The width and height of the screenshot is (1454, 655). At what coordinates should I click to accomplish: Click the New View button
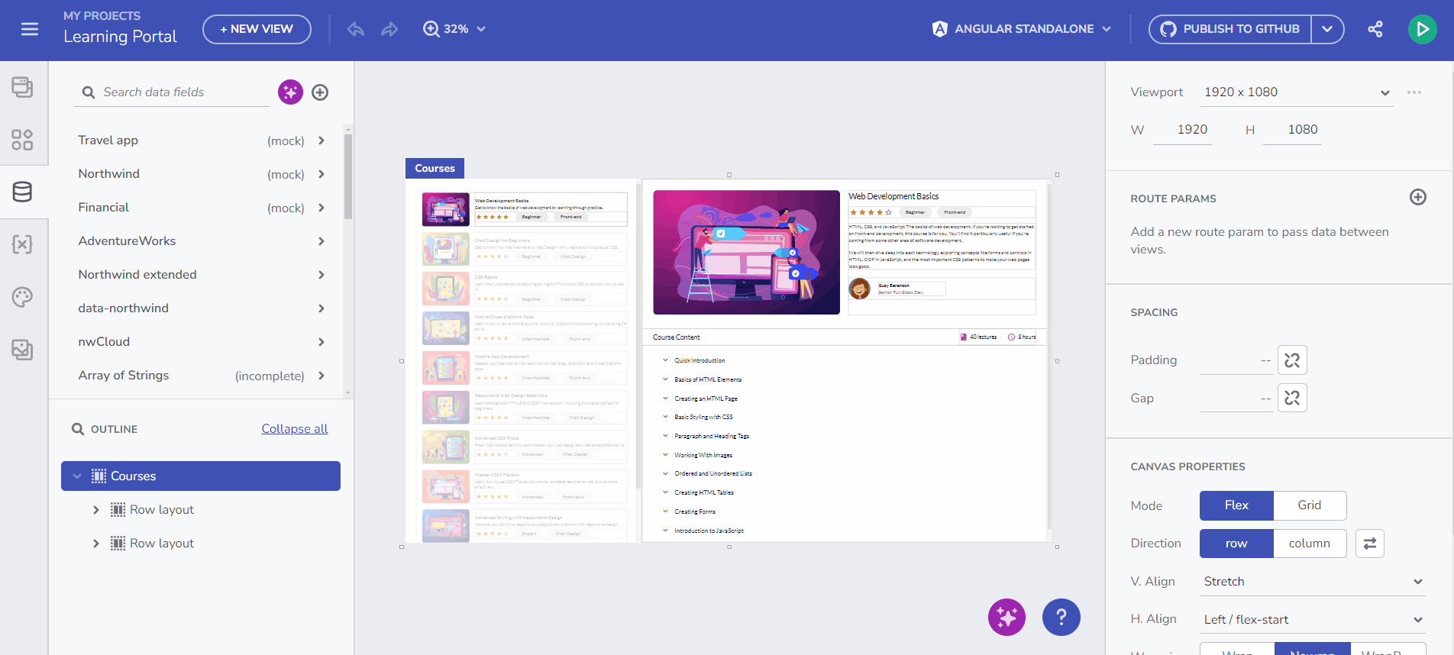pos(257,29)
